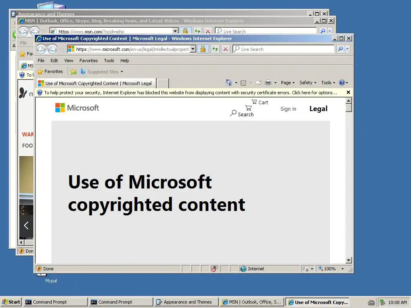Image resolution: width=411 pixels, height=308 pixels.
Task: Open the search provider dropdown arrow in front window
Action: (347, 49)
